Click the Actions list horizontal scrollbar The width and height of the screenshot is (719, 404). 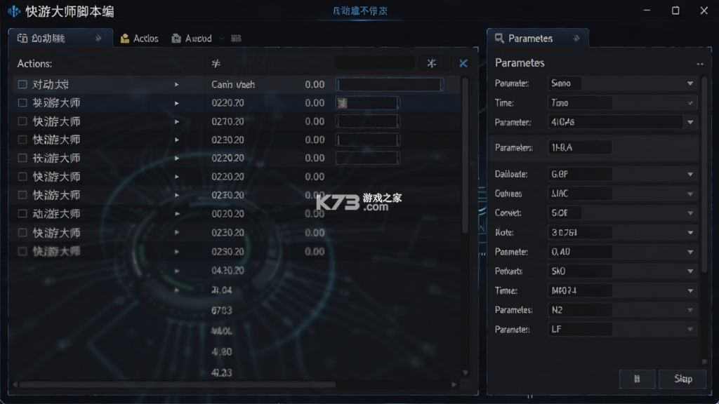click(x=177, y=385)
